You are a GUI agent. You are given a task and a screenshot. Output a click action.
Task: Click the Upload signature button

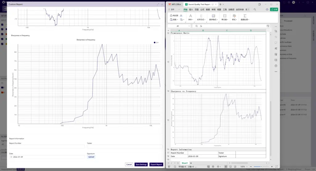(x=91, y=157)
